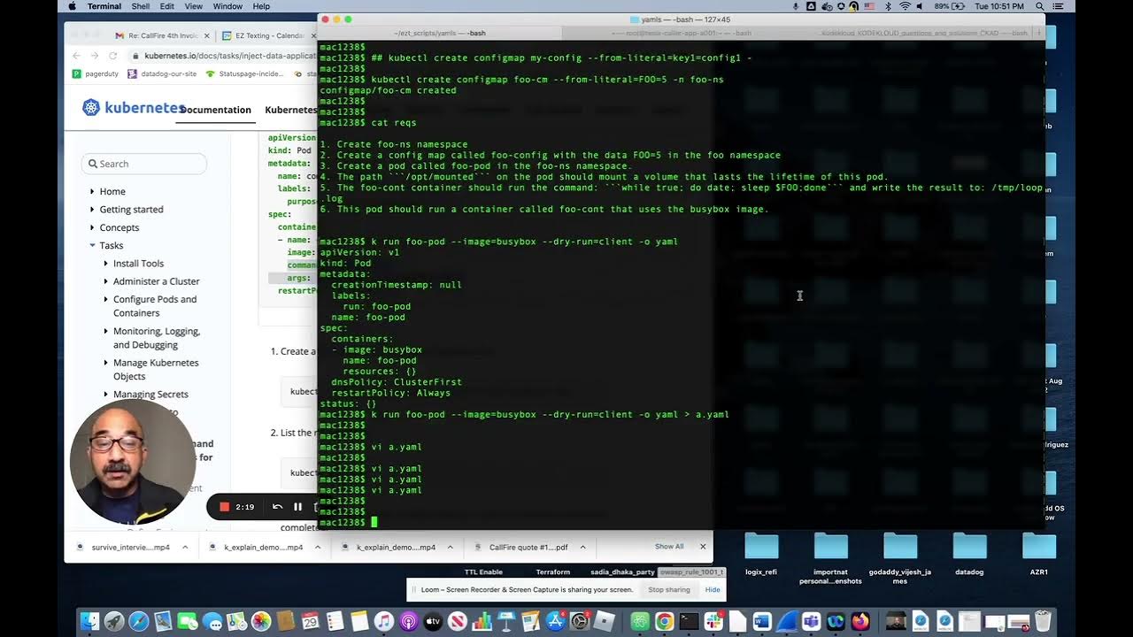Switch to the ezt_scripts/yamls bash terminal tab
1133x637 pixels.
tap(440, 33)
